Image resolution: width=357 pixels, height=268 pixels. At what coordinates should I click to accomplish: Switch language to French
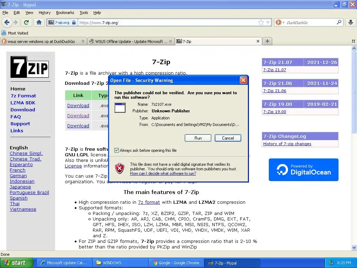[17, 170]
